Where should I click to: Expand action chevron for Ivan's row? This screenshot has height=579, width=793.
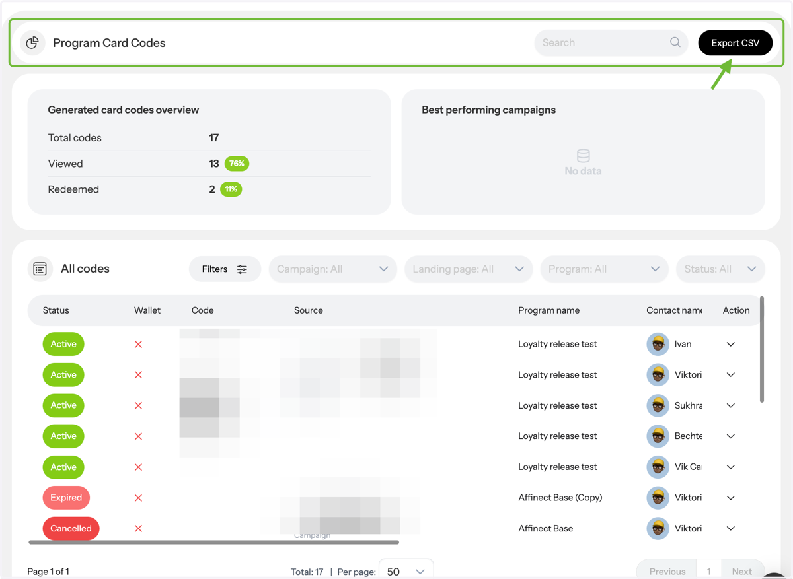[x=731, y=344]
